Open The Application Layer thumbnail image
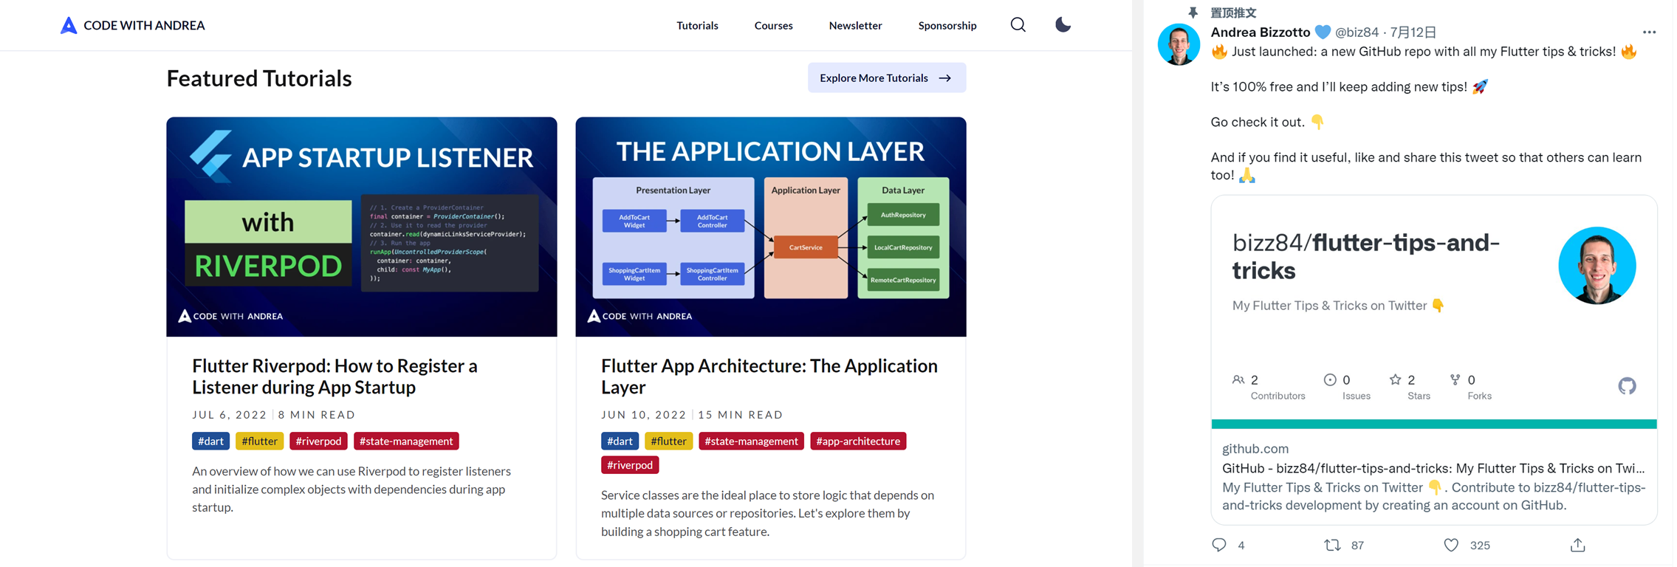Viewport: 1677px width, 567px height. (x=771, y=227)
